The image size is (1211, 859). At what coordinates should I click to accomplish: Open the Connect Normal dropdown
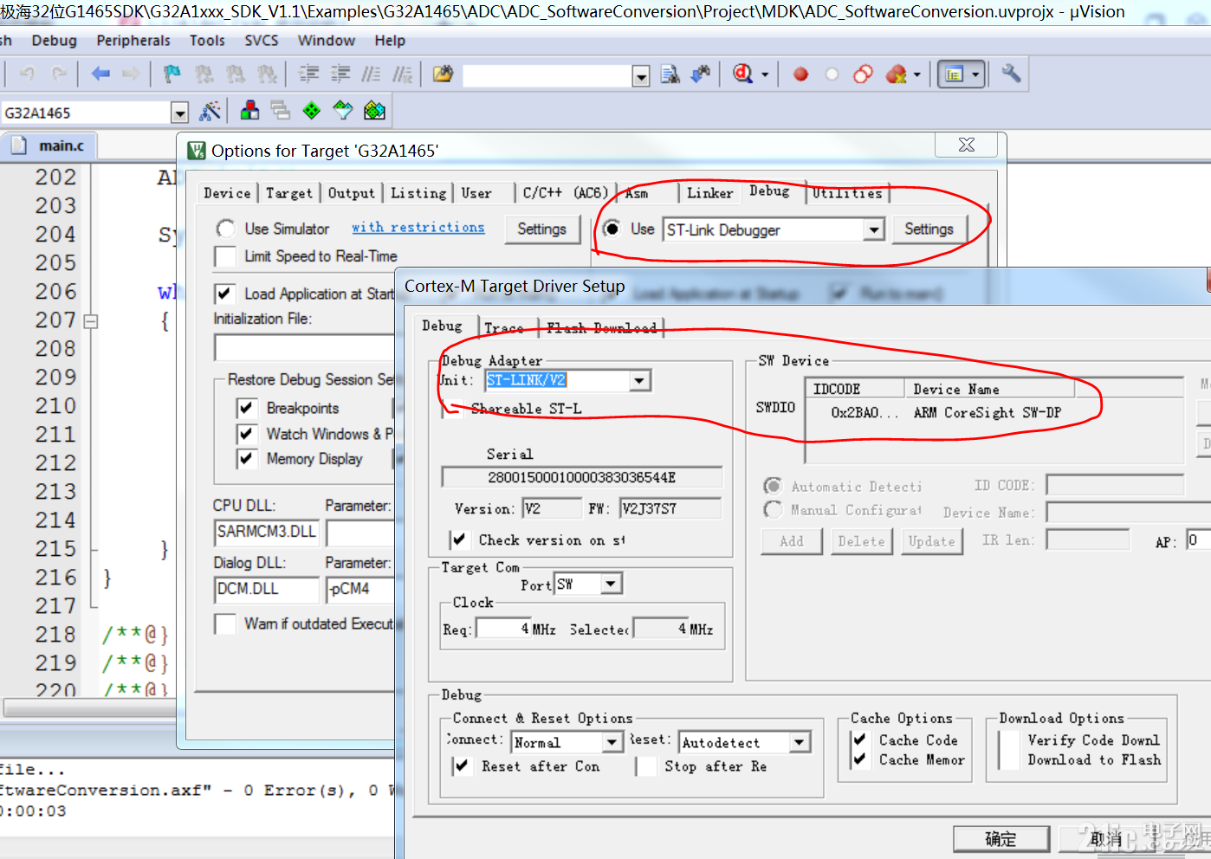tap(612, 742)
